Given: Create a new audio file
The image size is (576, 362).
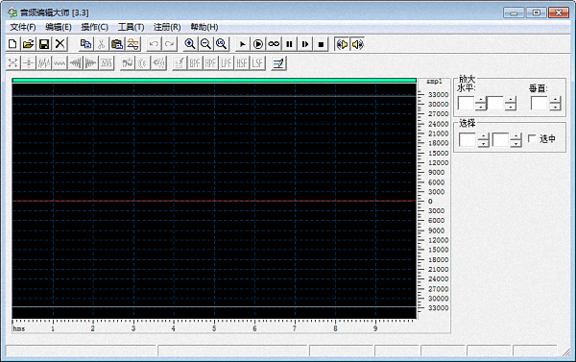Looking at the screenshot, I should [12, 44].
